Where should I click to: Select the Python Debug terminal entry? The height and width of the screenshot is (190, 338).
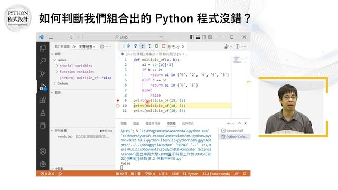coord(234,137)
